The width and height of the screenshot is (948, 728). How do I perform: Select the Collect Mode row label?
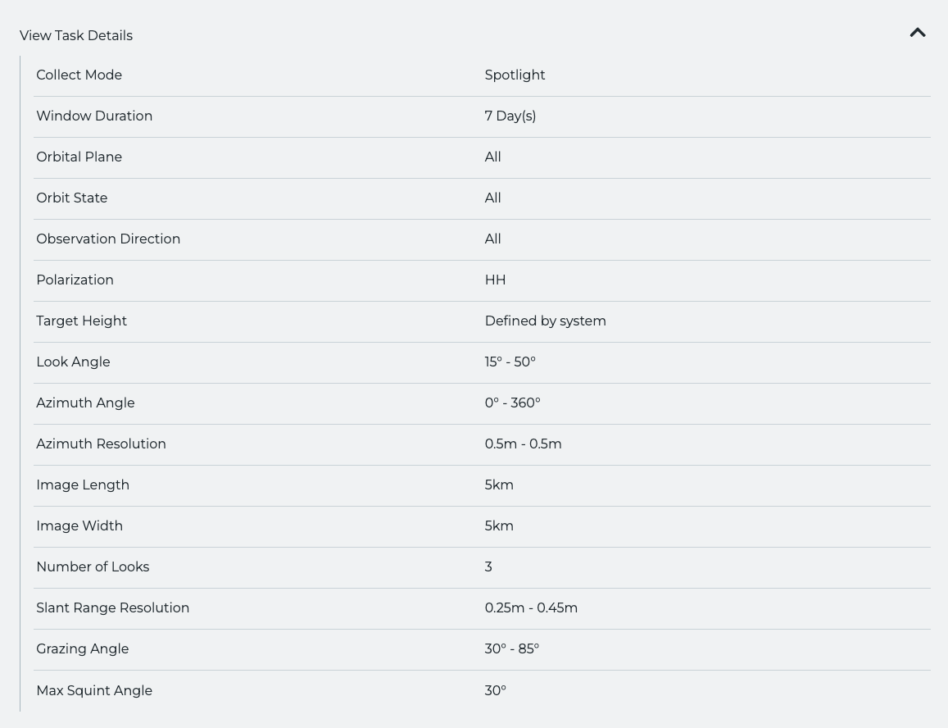pos(79,75)
